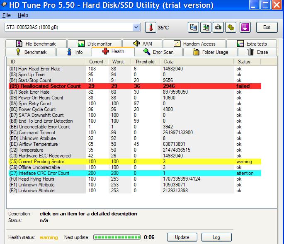Select the Command Timeout row

point(135,133)
